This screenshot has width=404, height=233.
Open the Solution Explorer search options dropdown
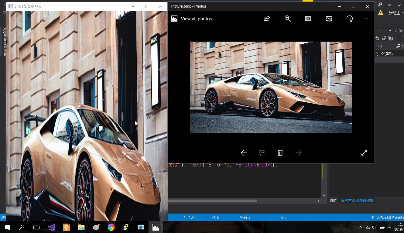pos(402,46)
